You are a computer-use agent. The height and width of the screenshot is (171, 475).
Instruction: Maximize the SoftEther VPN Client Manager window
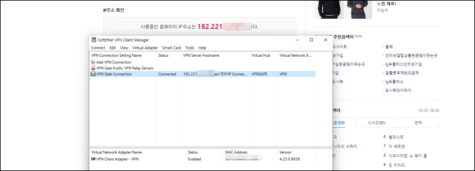pyautogui.click(x=311, y=40)
